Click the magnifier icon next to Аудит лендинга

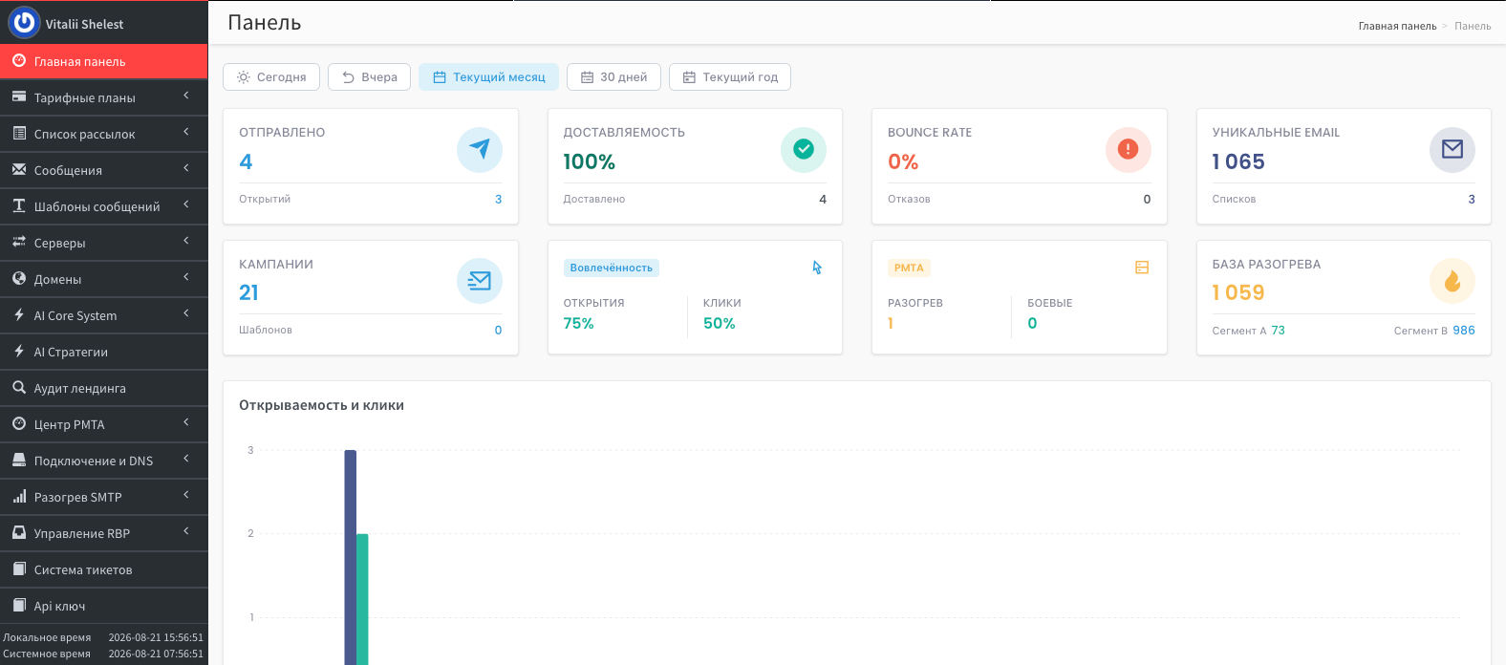(x=19, y=387)
